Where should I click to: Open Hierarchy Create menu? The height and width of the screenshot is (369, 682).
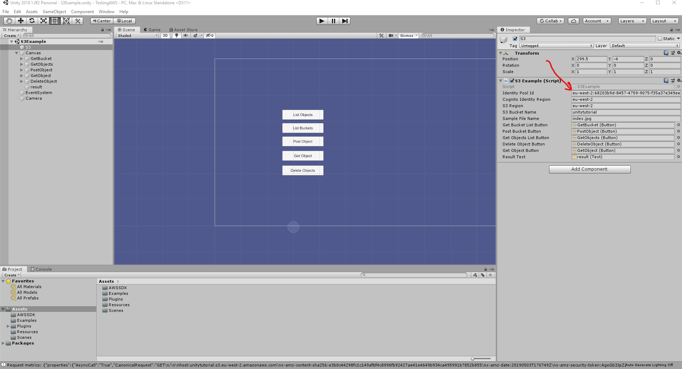(x=11, y=35)
